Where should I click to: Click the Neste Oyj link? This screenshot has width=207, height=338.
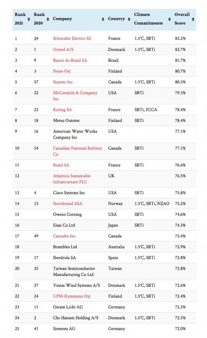62,71
